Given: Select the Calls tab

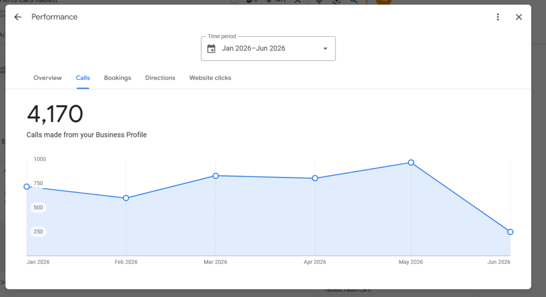Looking at the screenshot, I should pos(83,78).
